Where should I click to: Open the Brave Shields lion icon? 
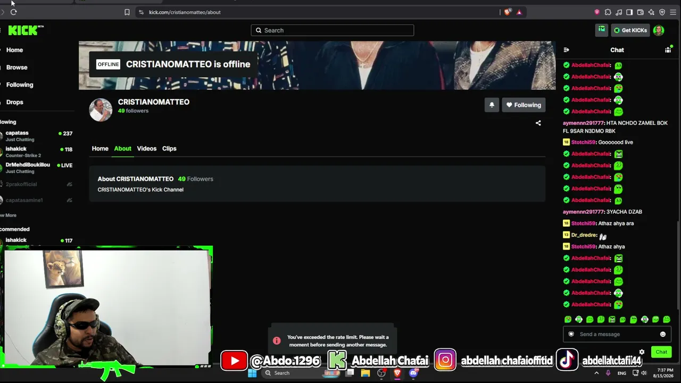[508, 12]
